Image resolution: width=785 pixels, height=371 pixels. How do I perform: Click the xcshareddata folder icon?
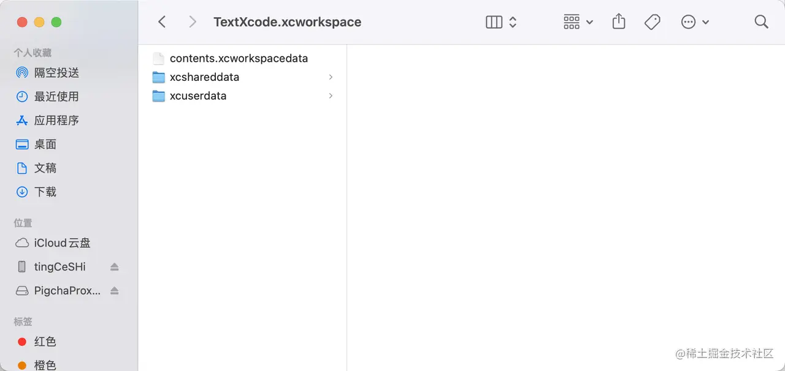pos(159,77)
